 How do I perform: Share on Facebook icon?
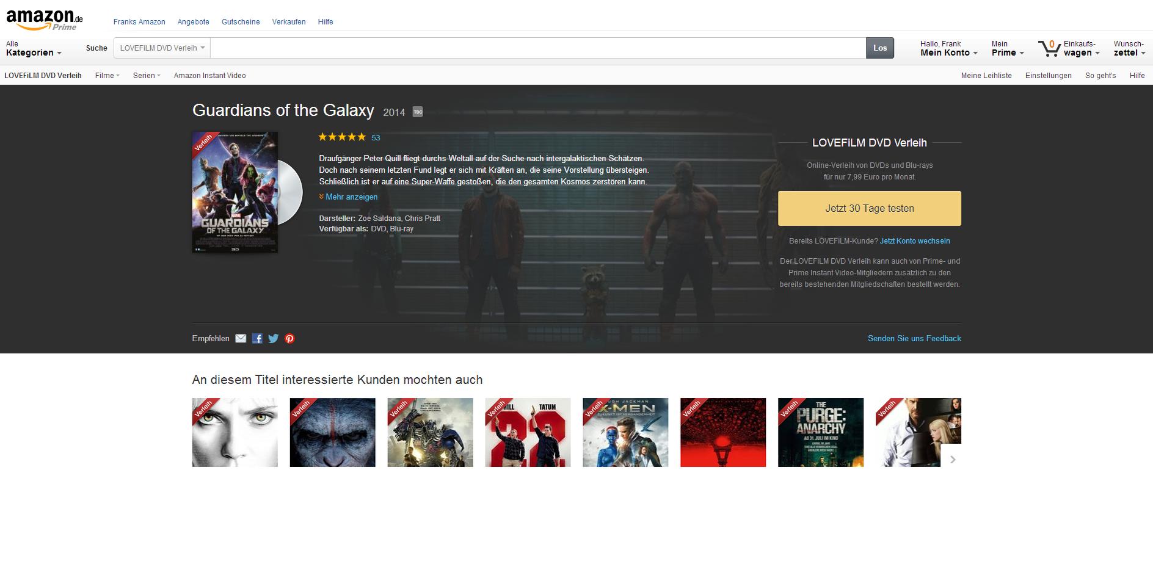(x=257, y=339)
